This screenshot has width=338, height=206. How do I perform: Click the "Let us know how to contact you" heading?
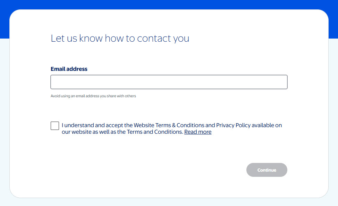tap(120, 38)
